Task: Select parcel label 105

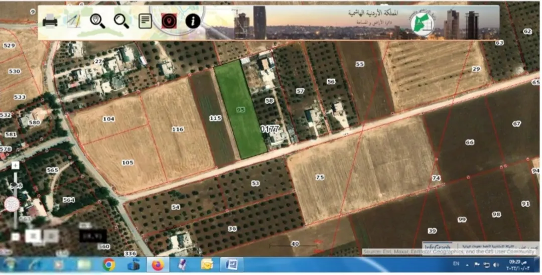Action: 127,163
